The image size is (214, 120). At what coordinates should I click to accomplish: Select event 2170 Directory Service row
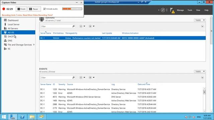pos(121,108)
